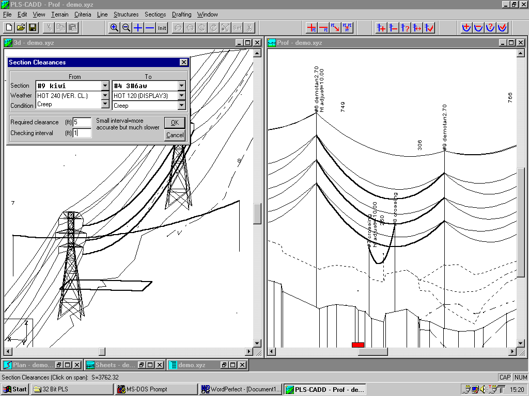Click the taskbar clock showing 15:20
This screenshot has width=529, height=396.
(517, 390)
